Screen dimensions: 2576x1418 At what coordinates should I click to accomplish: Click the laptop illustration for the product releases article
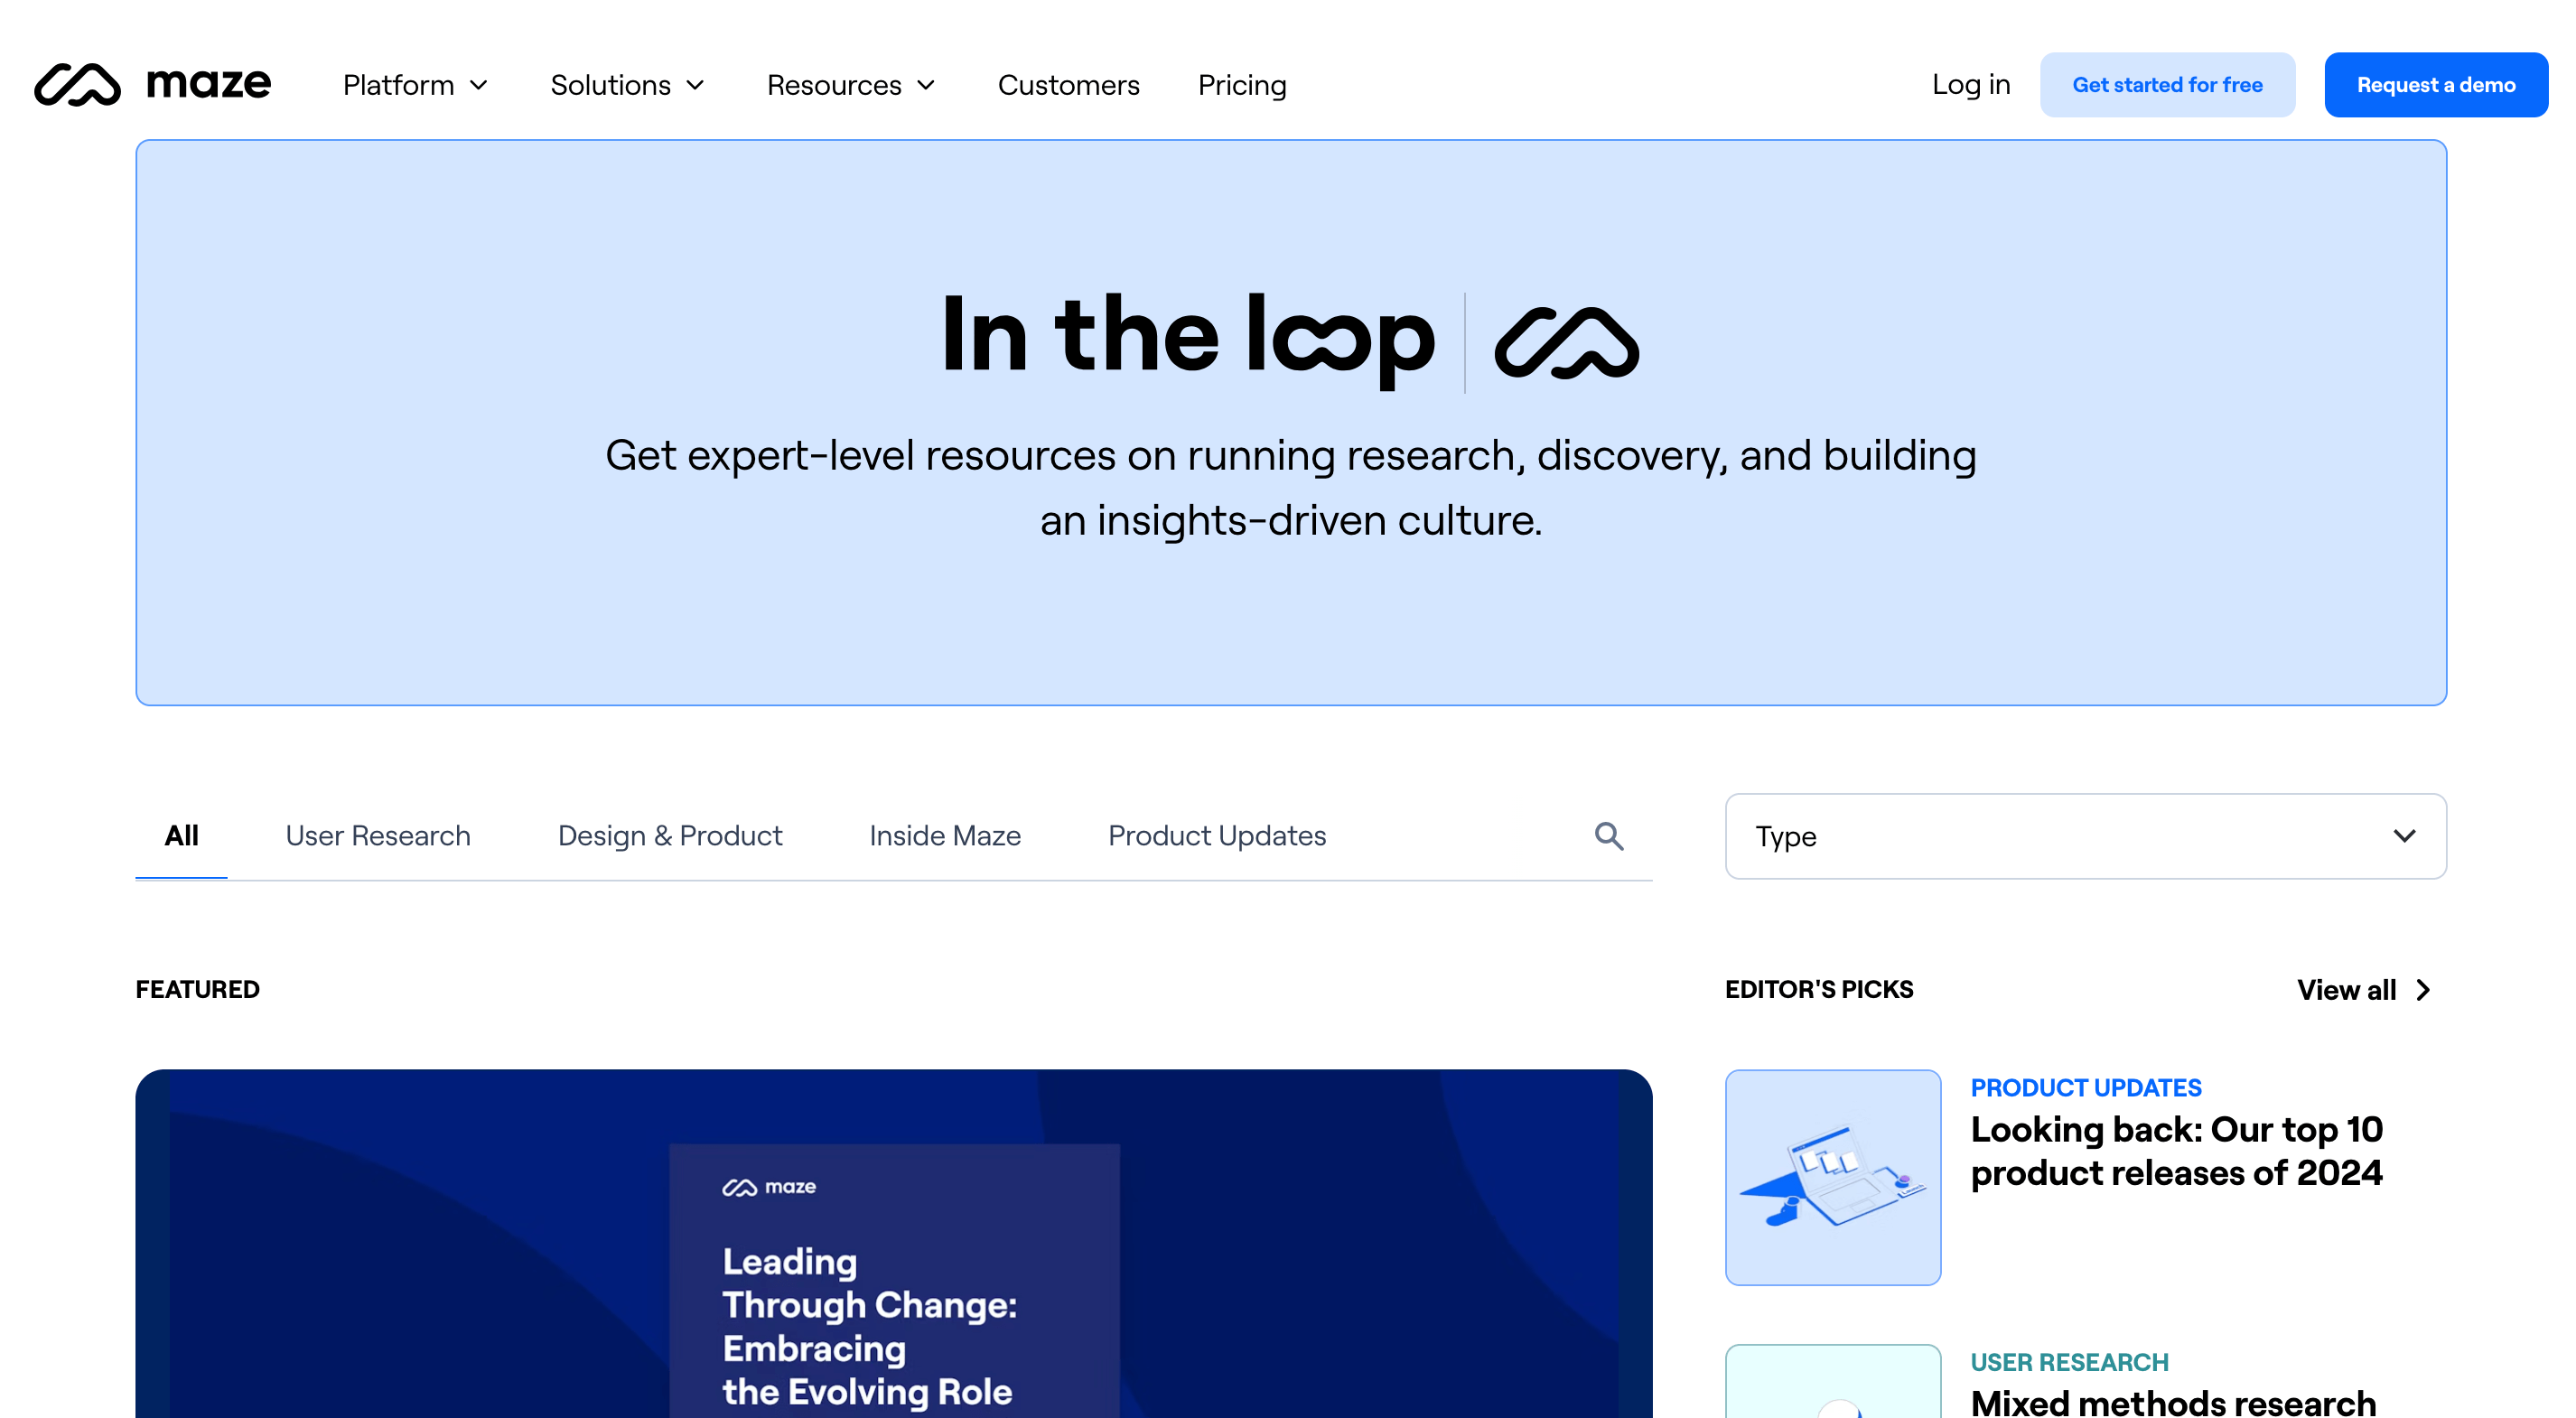point(1833,1179)
